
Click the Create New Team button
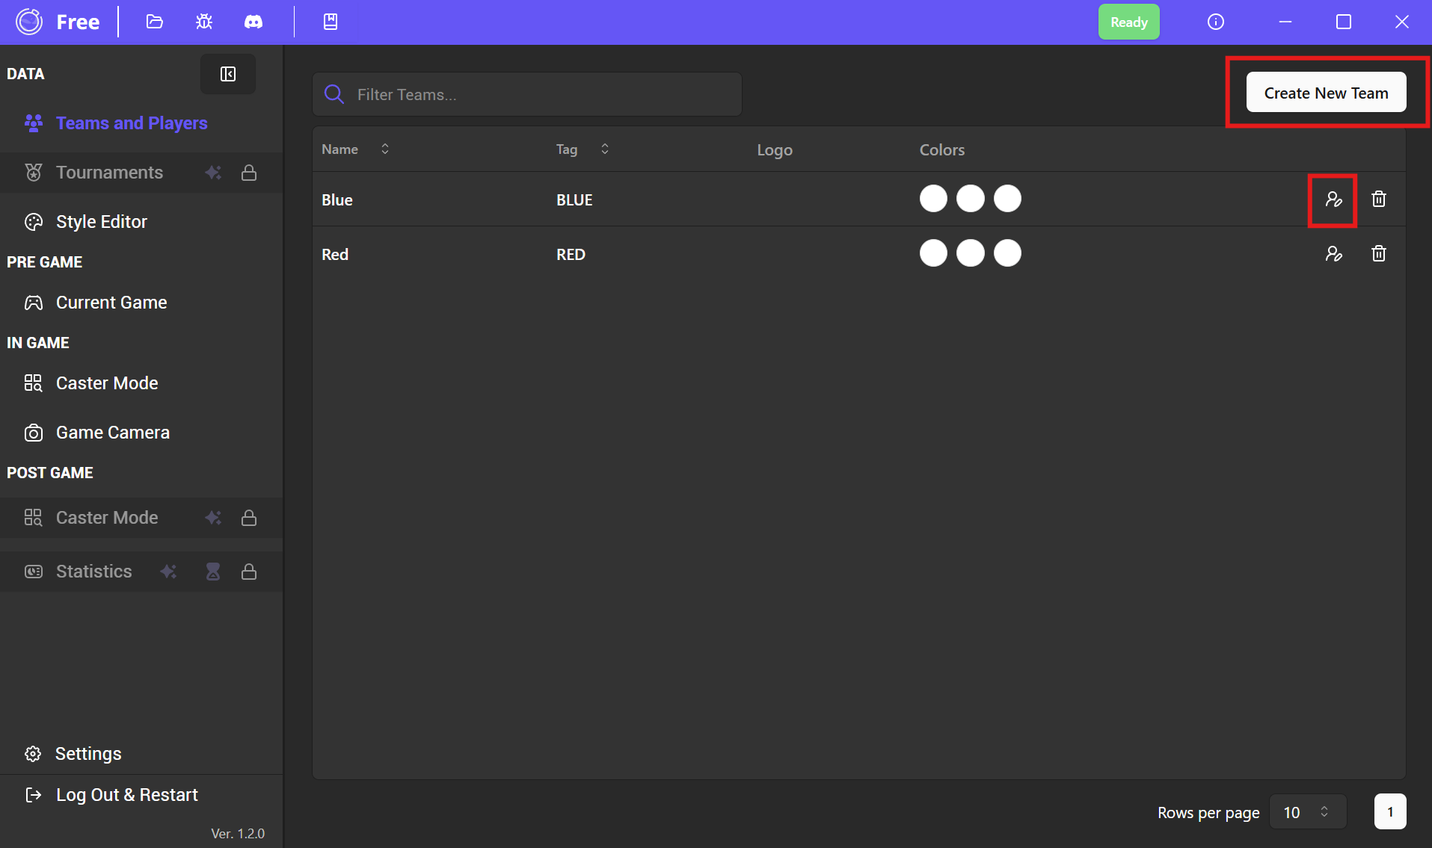coord(1326,93)
